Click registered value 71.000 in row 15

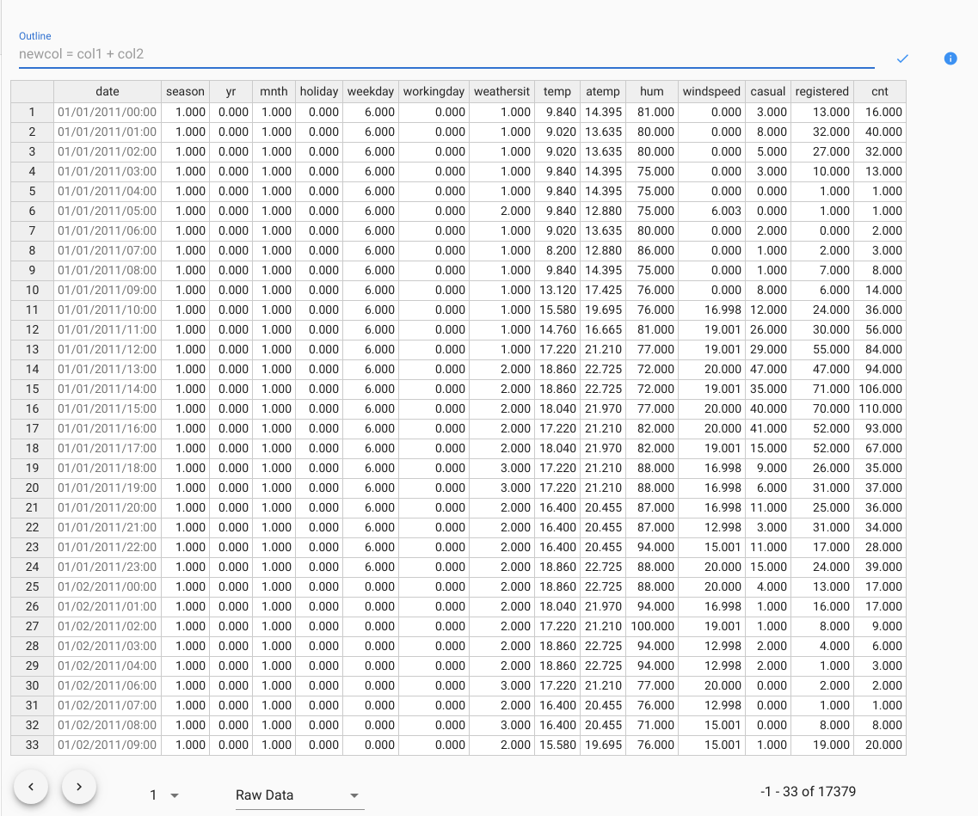tap(822, 389)
